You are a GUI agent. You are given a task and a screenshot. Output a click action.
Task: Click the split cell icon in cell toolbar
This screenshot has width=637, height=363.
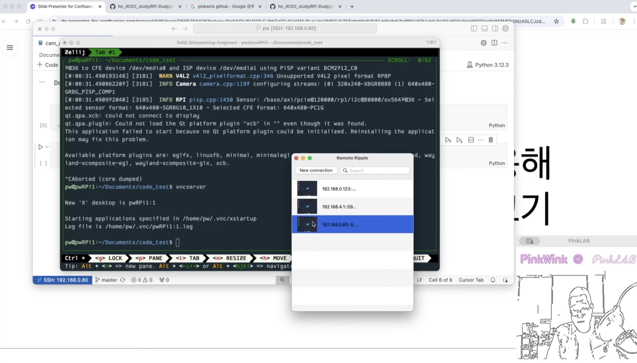click(471, 140)
